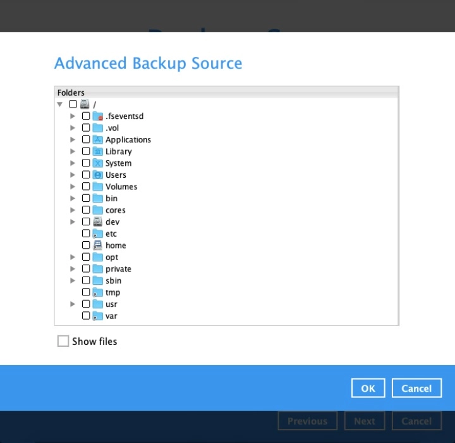Check the etc folder checkbox

click(86, 234)
